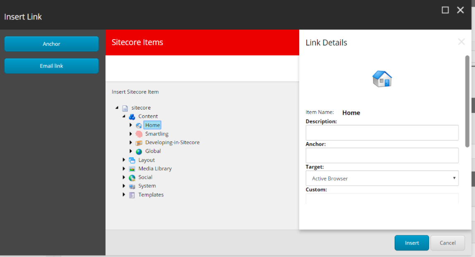
Task: Expand the System tree node
Action: tap(124, 186)
